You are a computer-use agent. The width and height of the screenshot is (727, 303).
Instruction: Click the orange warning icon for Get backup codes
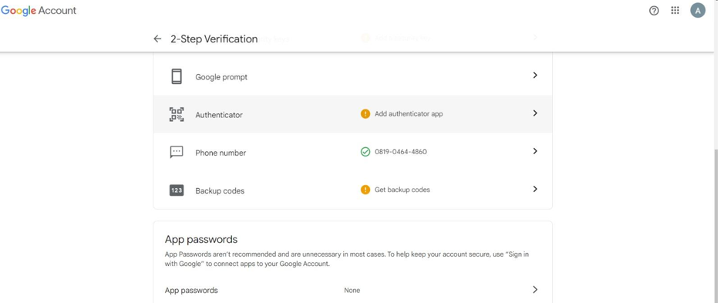coord(365,190)
